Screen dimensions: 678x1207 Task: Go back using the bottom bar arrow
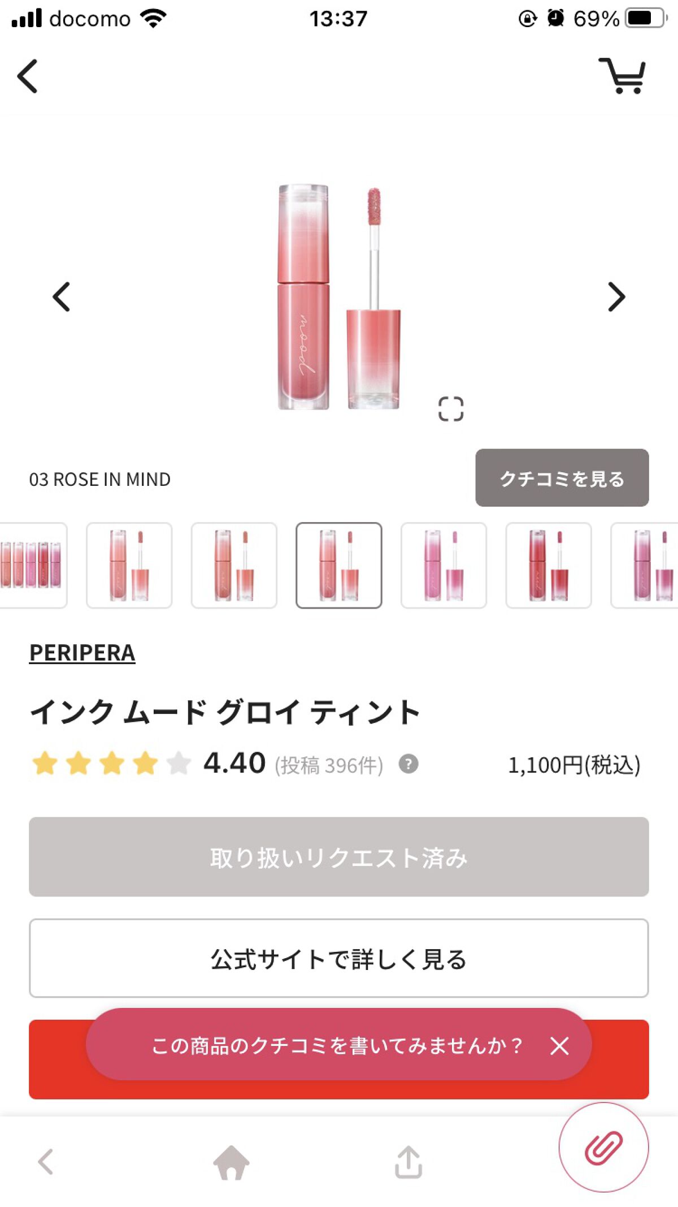pyautogui.click(x=46, y=1163)
